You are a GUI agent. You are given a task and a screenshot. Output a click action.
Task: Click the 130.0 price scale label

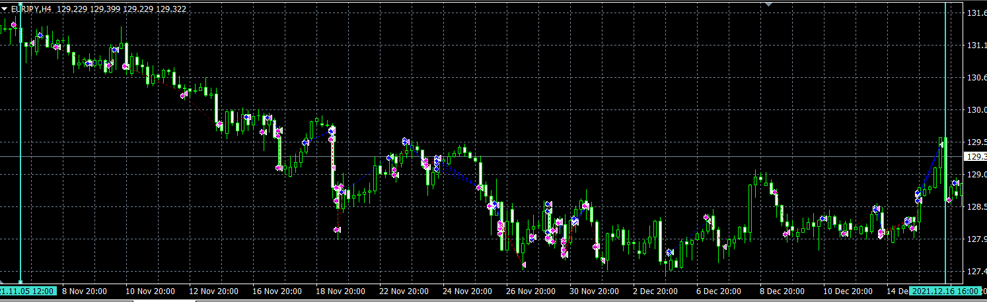[x=976, y=110]
